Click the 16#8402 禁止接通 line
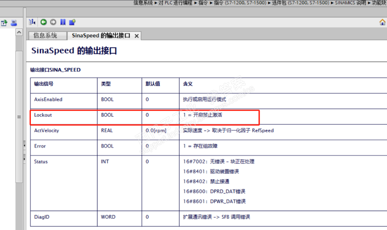Image resolution: width=387 pixels, height=230 pixels. coord(206,182)
